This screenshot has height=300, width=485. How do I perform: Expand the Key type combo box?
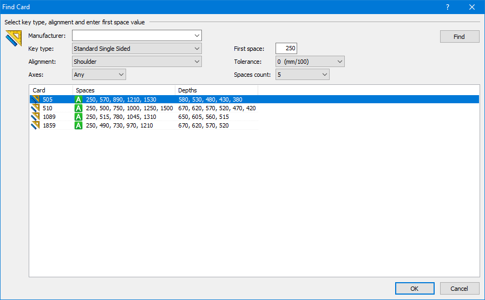pos(196,49)
